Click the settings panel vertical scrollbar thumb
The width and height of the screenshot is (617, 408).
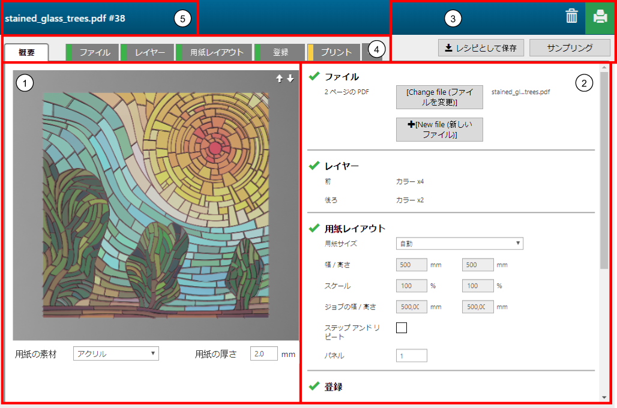point(604,170)
